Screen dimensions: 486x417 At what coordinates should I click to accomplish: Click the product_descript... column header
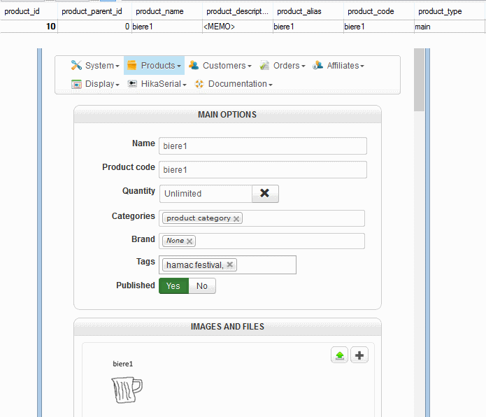pos(238,11)
